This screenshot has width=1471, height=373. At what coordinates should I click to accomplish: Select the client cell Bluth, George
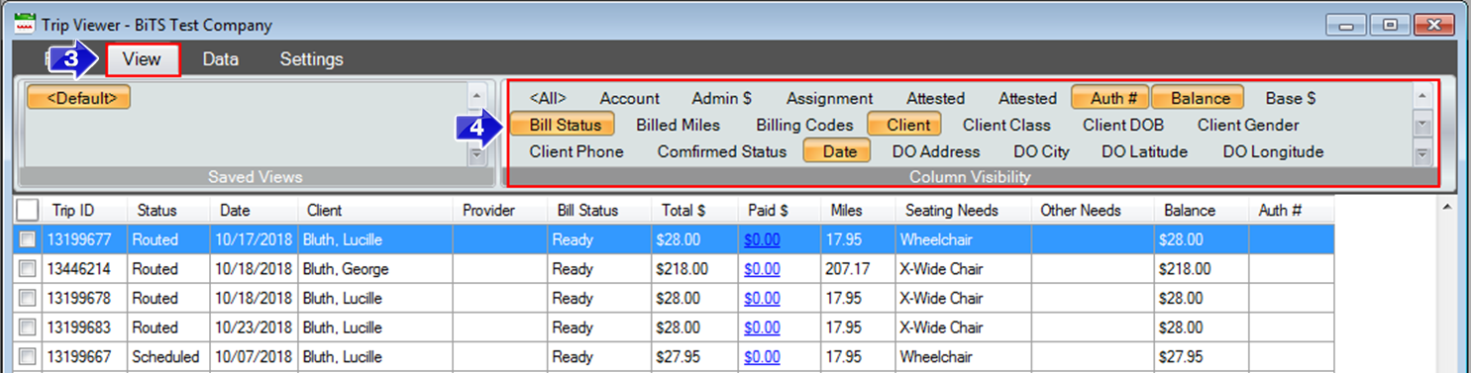pyautogui.click(x=375, y=269)
